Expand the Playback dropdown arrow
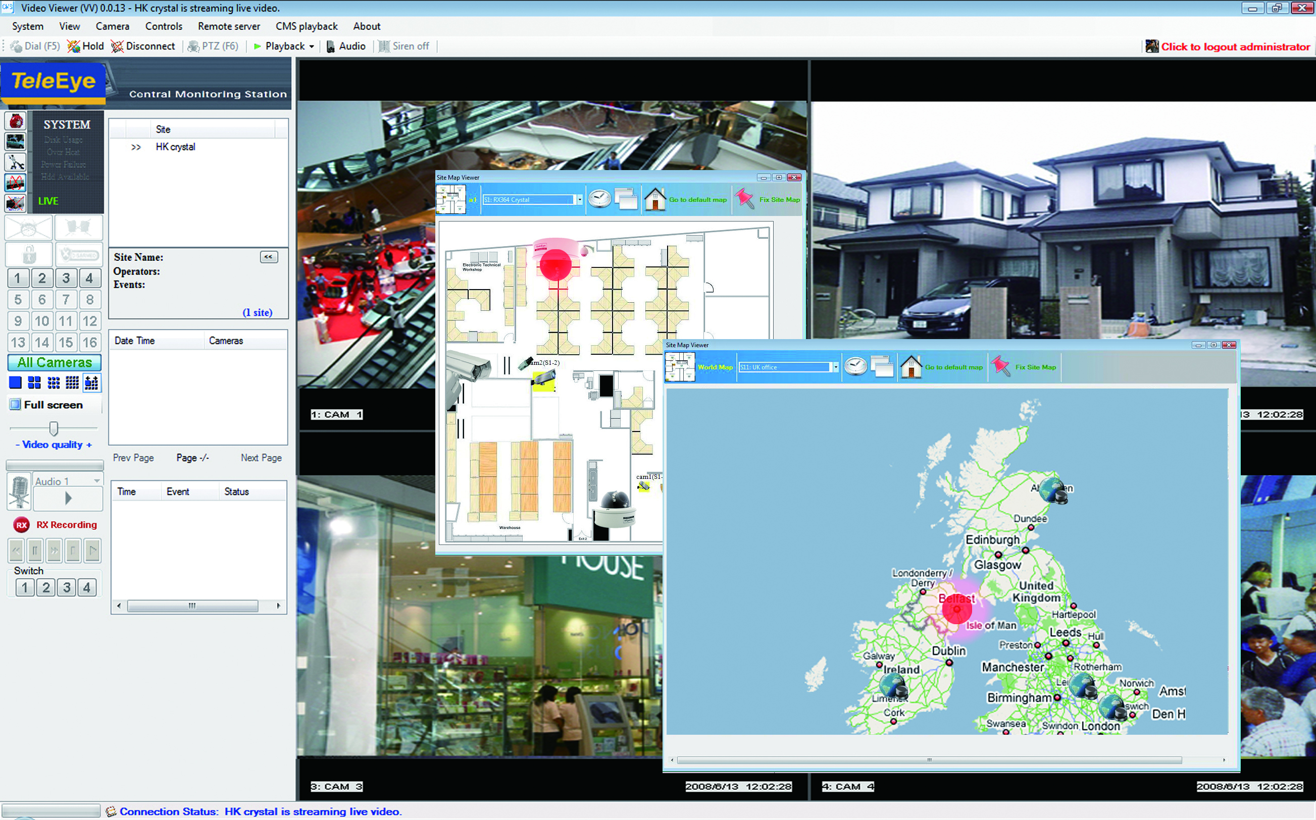 pyautogui.click(x=312, y=46)
